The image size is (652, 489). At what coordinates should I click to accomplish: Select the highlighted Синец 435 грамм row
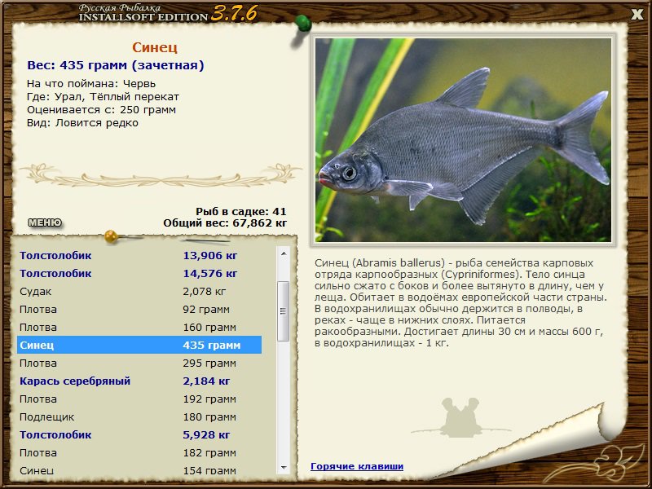[139, 345]
